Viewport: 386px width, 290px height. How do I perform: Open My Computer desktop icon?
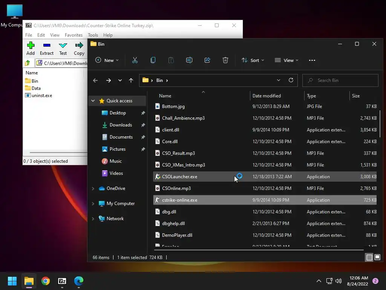click(x=14, y=16)
